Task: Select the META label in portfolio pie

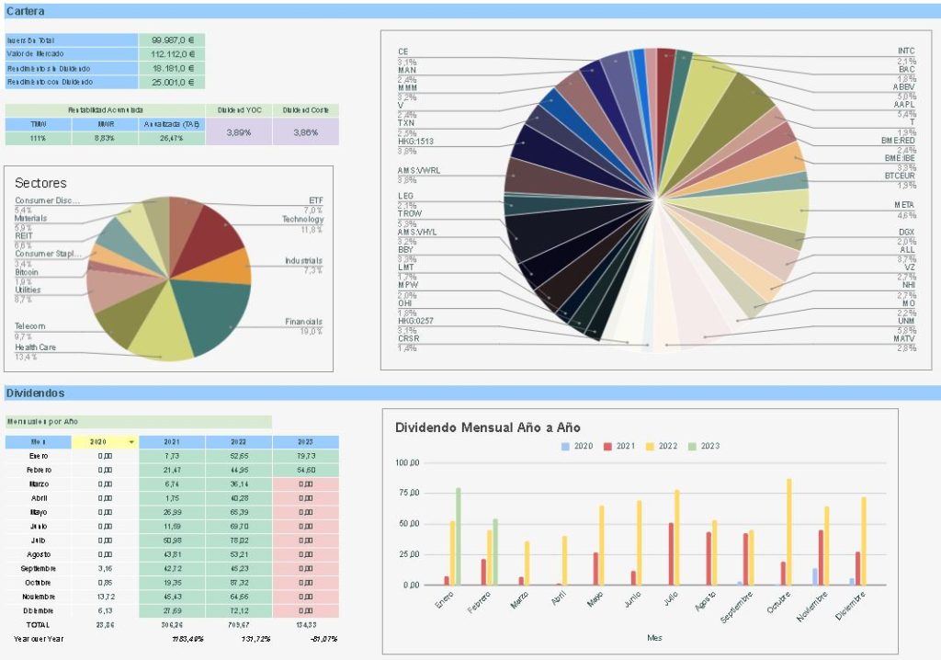Action: 903,204
